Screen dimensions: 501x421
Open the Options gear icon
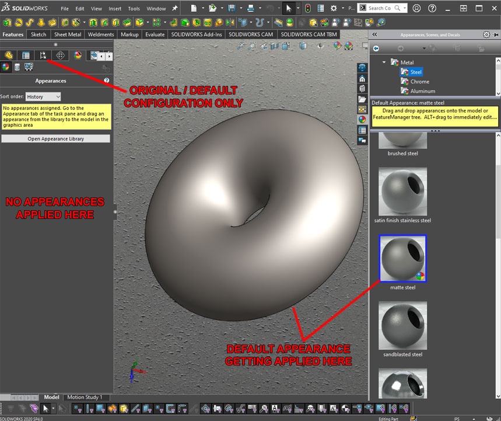click(334, 8)
